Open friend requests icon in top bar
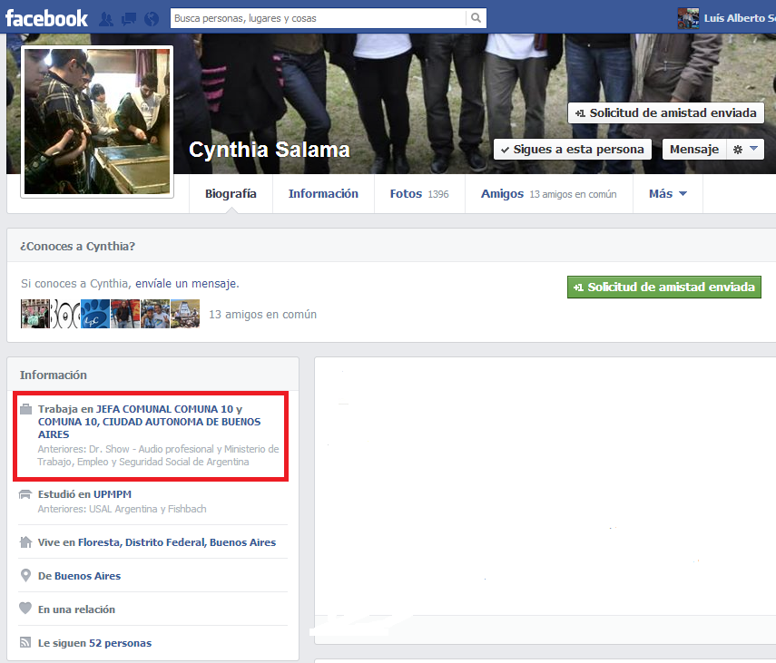The height and width of the screenshot is (663, 776). 106,19
